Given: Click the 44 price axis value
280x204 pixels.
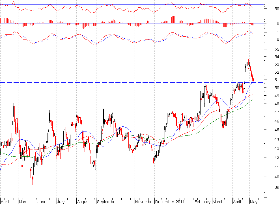Looking at the screenshot, I should pos(277,139).
